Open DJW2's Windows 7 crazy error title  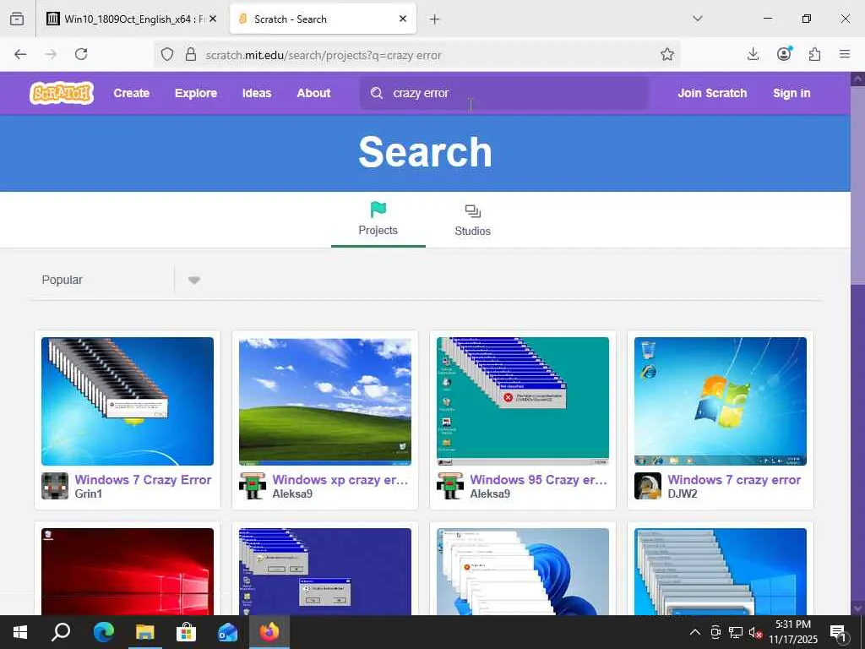coord(734,480)
